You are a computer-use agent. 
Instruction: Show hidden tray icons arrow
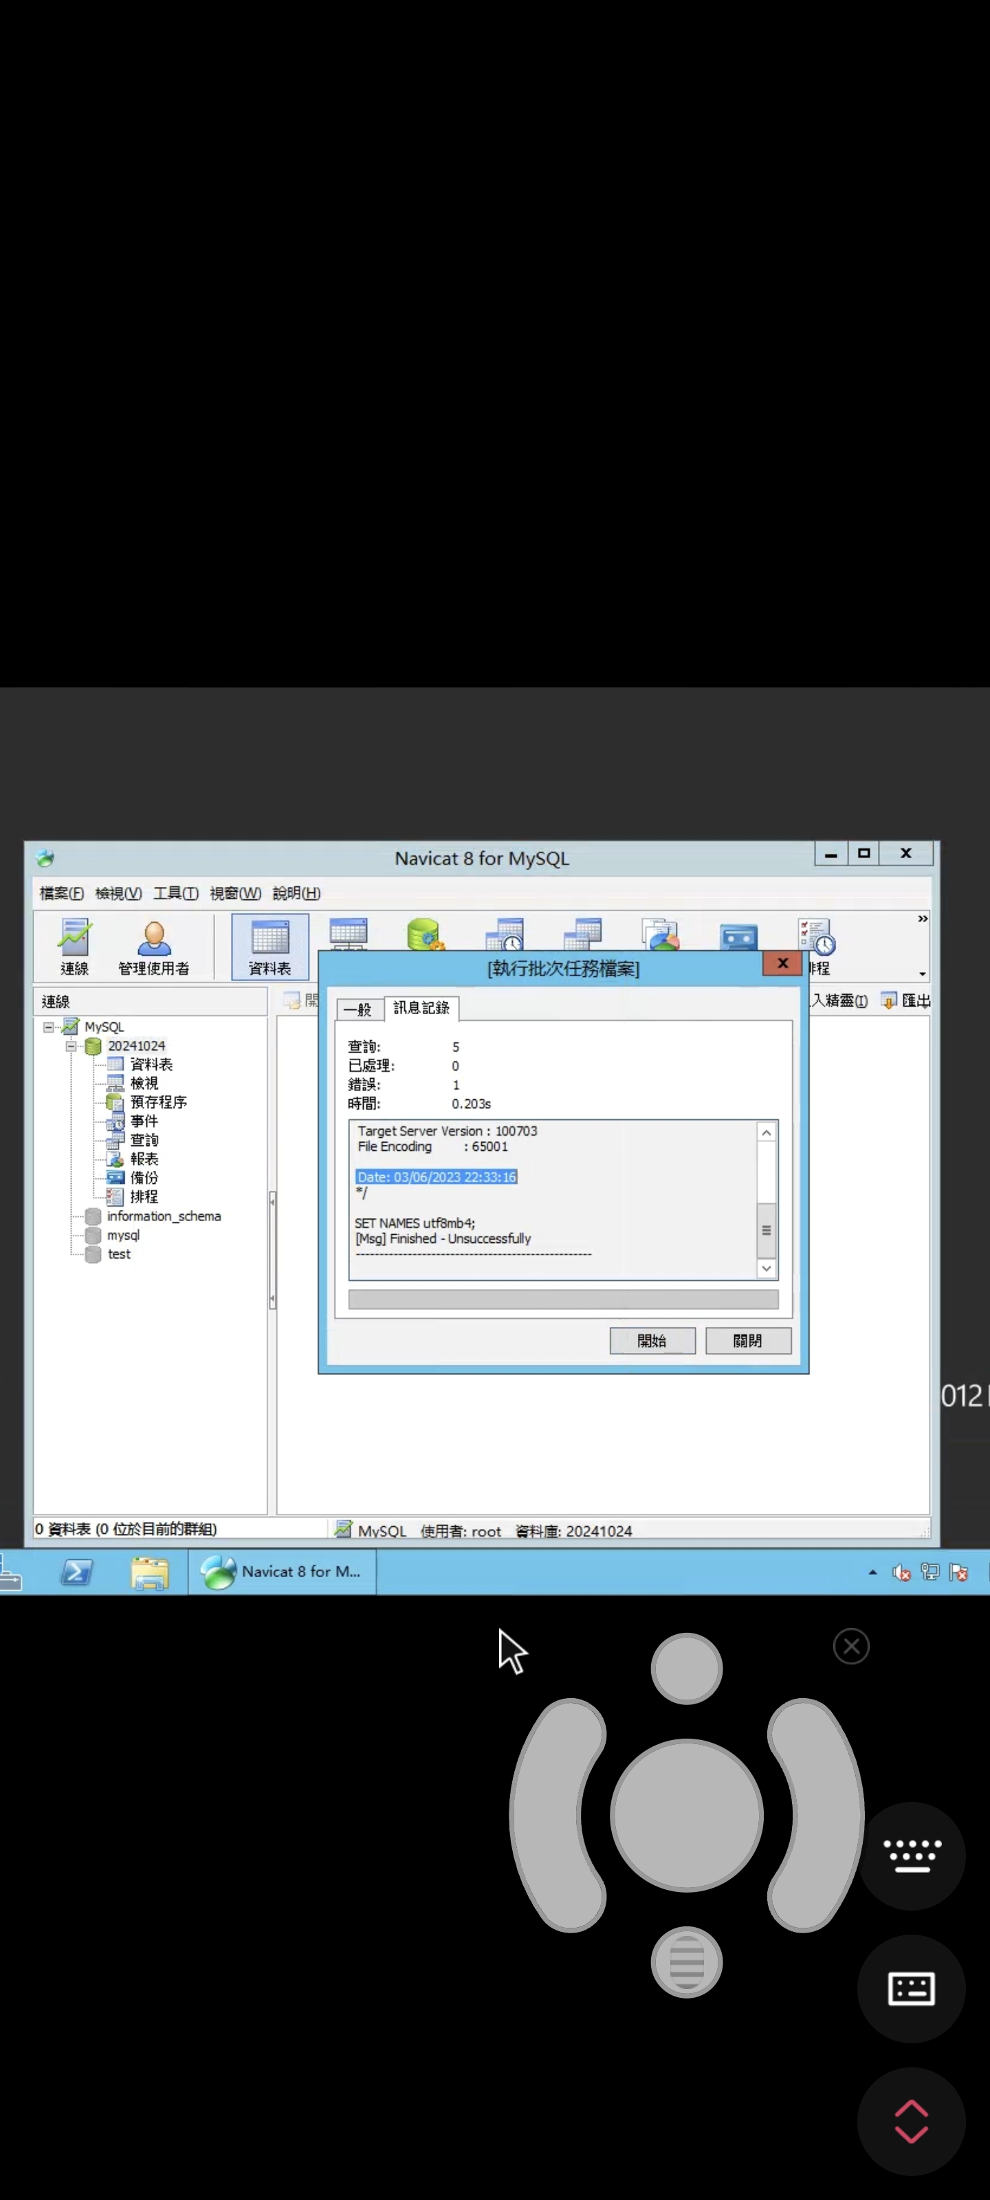[x=872, y=1572]
